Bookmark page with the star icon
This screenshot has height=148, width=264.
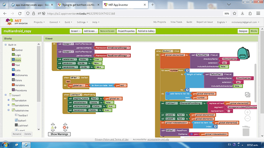235,13
